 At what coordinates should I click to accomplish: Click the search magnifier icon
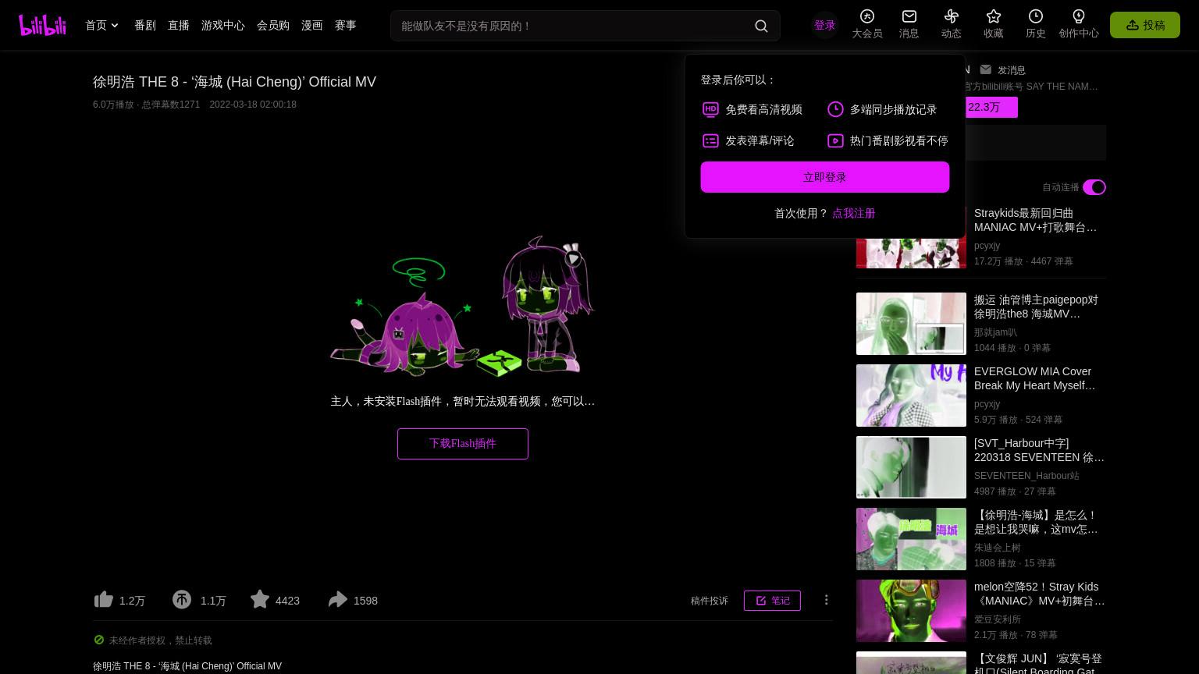click(761, 26)
